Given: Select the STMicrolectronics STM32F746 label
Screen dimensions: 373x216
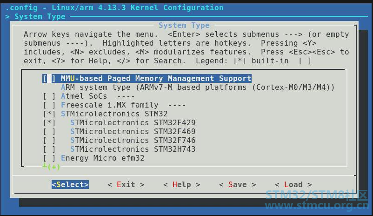Looking at the screenshot, I should 133,140.
